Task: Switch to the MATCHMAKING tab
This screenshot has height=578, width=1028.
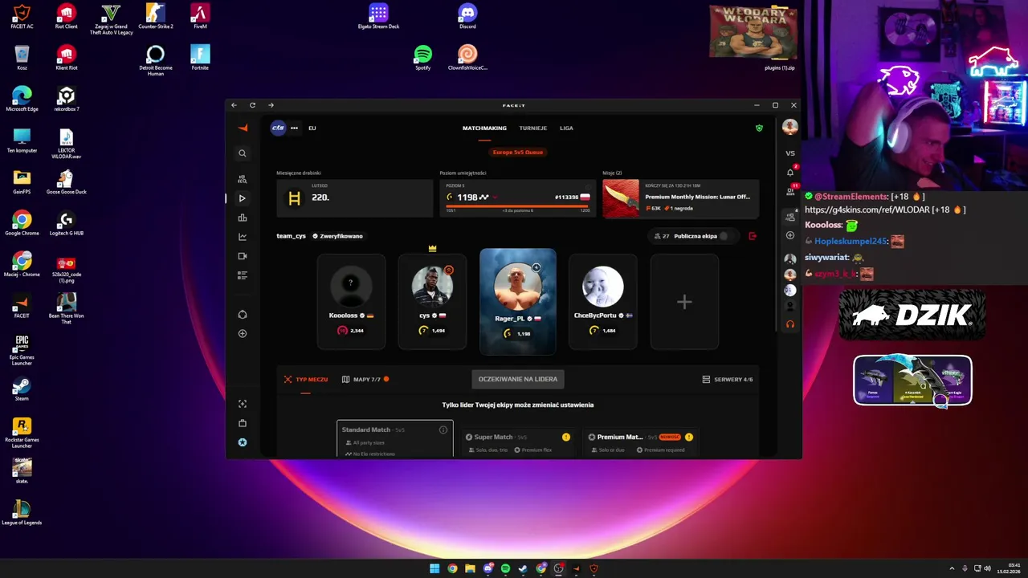Action: [x=484, y=128]
